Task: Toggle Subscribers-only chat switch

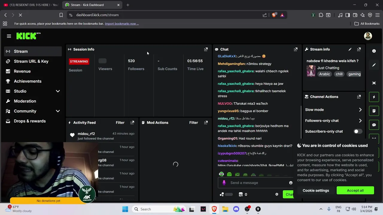Action: (x=358, y=131)
